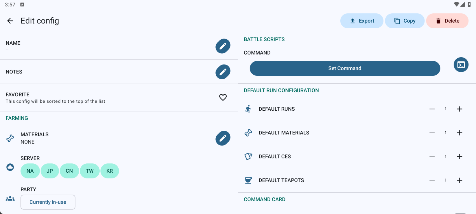Toggle the JP server chip

(50, 171)
